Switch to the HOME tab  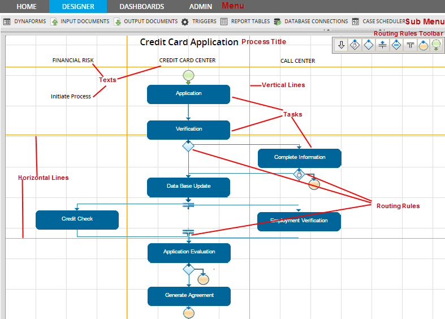[27, 7]
